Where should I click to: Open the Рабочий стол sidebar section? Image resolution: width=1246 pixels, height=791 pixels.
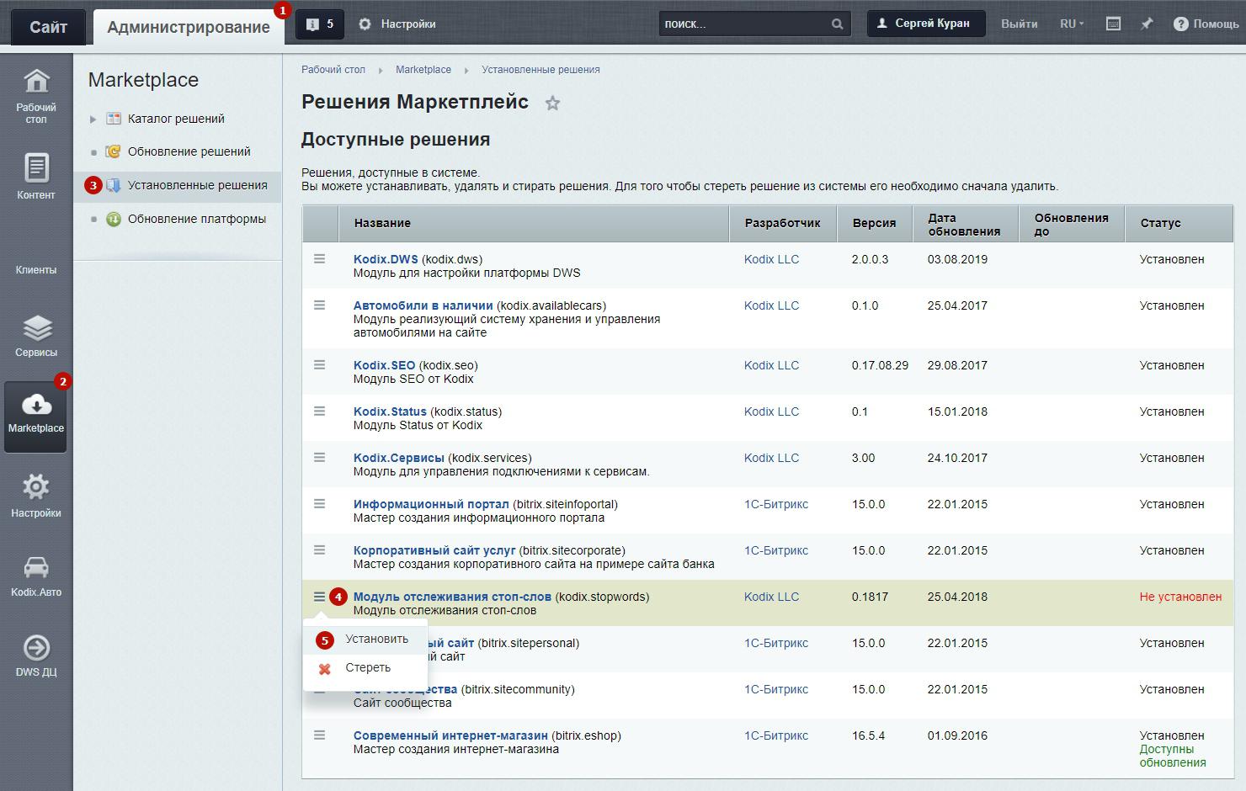[36, 94]
